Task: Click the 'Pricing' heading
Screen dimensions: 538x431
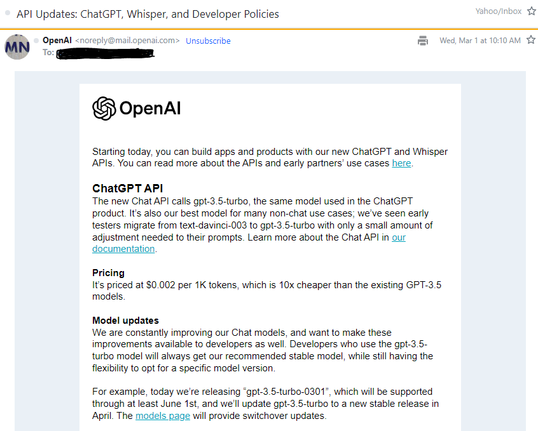Action: (x=108, y=273)
